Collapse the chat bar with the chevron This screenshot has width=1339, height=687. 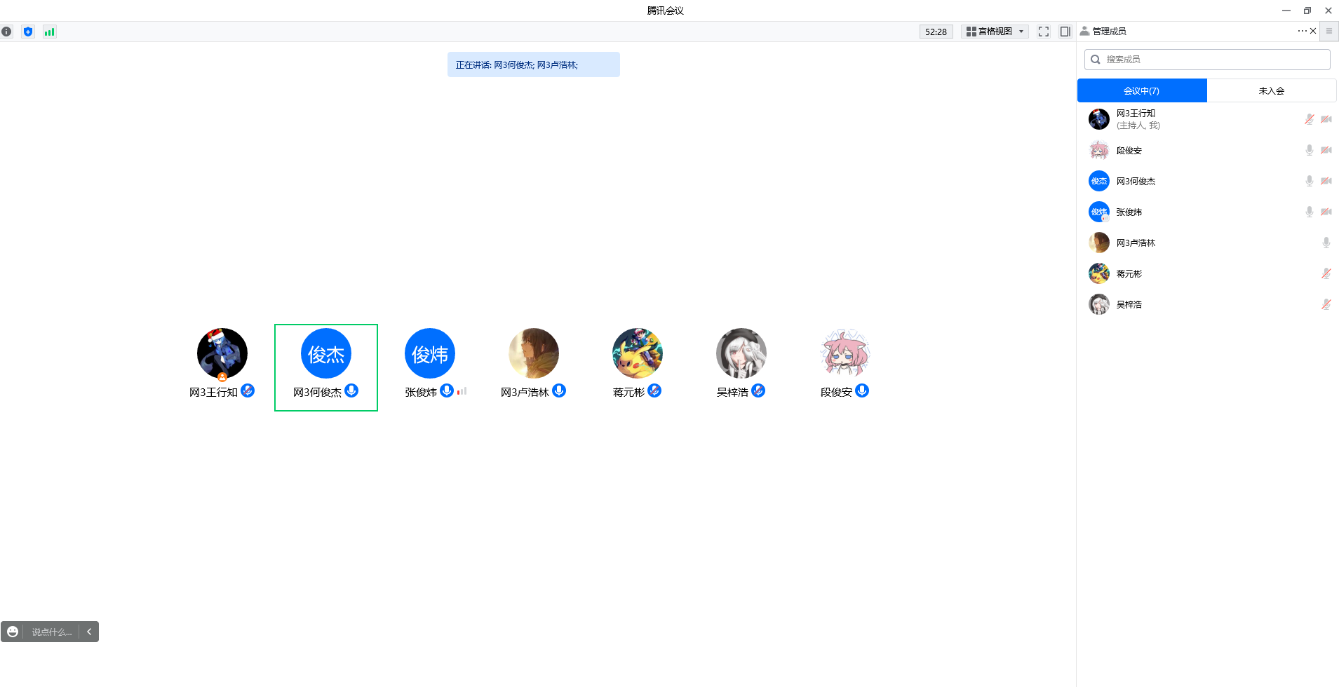89,632
